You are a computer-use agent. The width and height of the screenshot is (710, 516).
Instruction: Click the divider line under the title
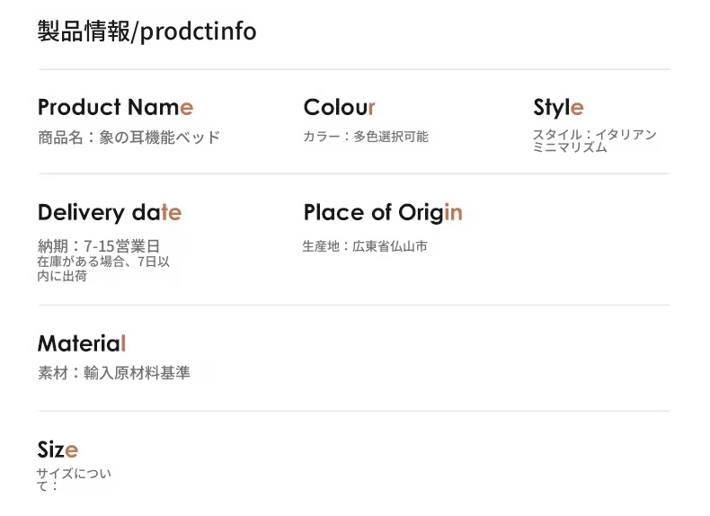coord(354,70)
